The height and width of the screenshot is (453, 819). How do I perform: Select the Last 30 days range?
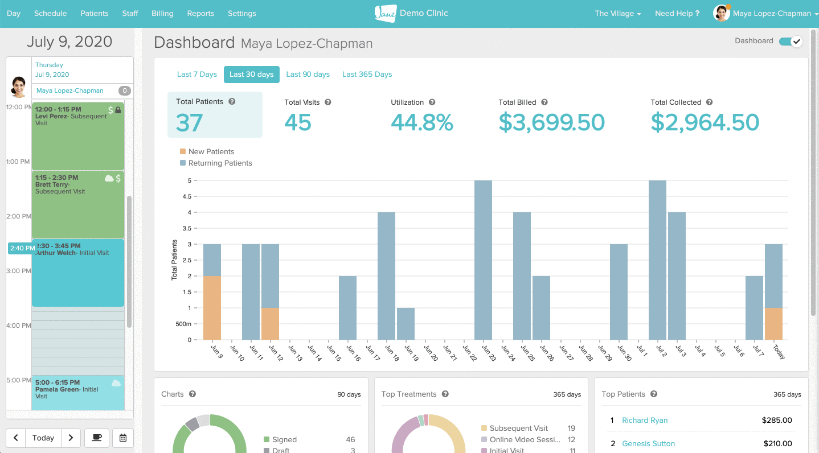click(x=252, y=74)
